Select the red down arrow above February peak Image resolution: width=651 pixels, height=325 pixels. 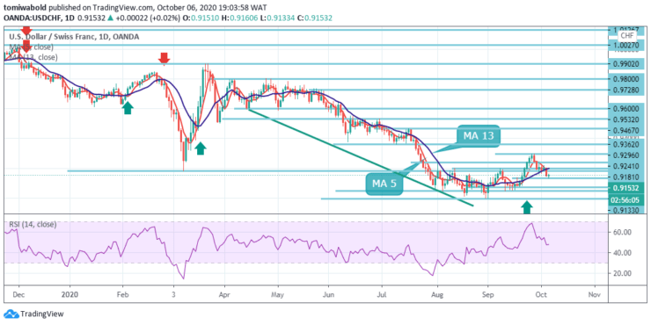165,59
